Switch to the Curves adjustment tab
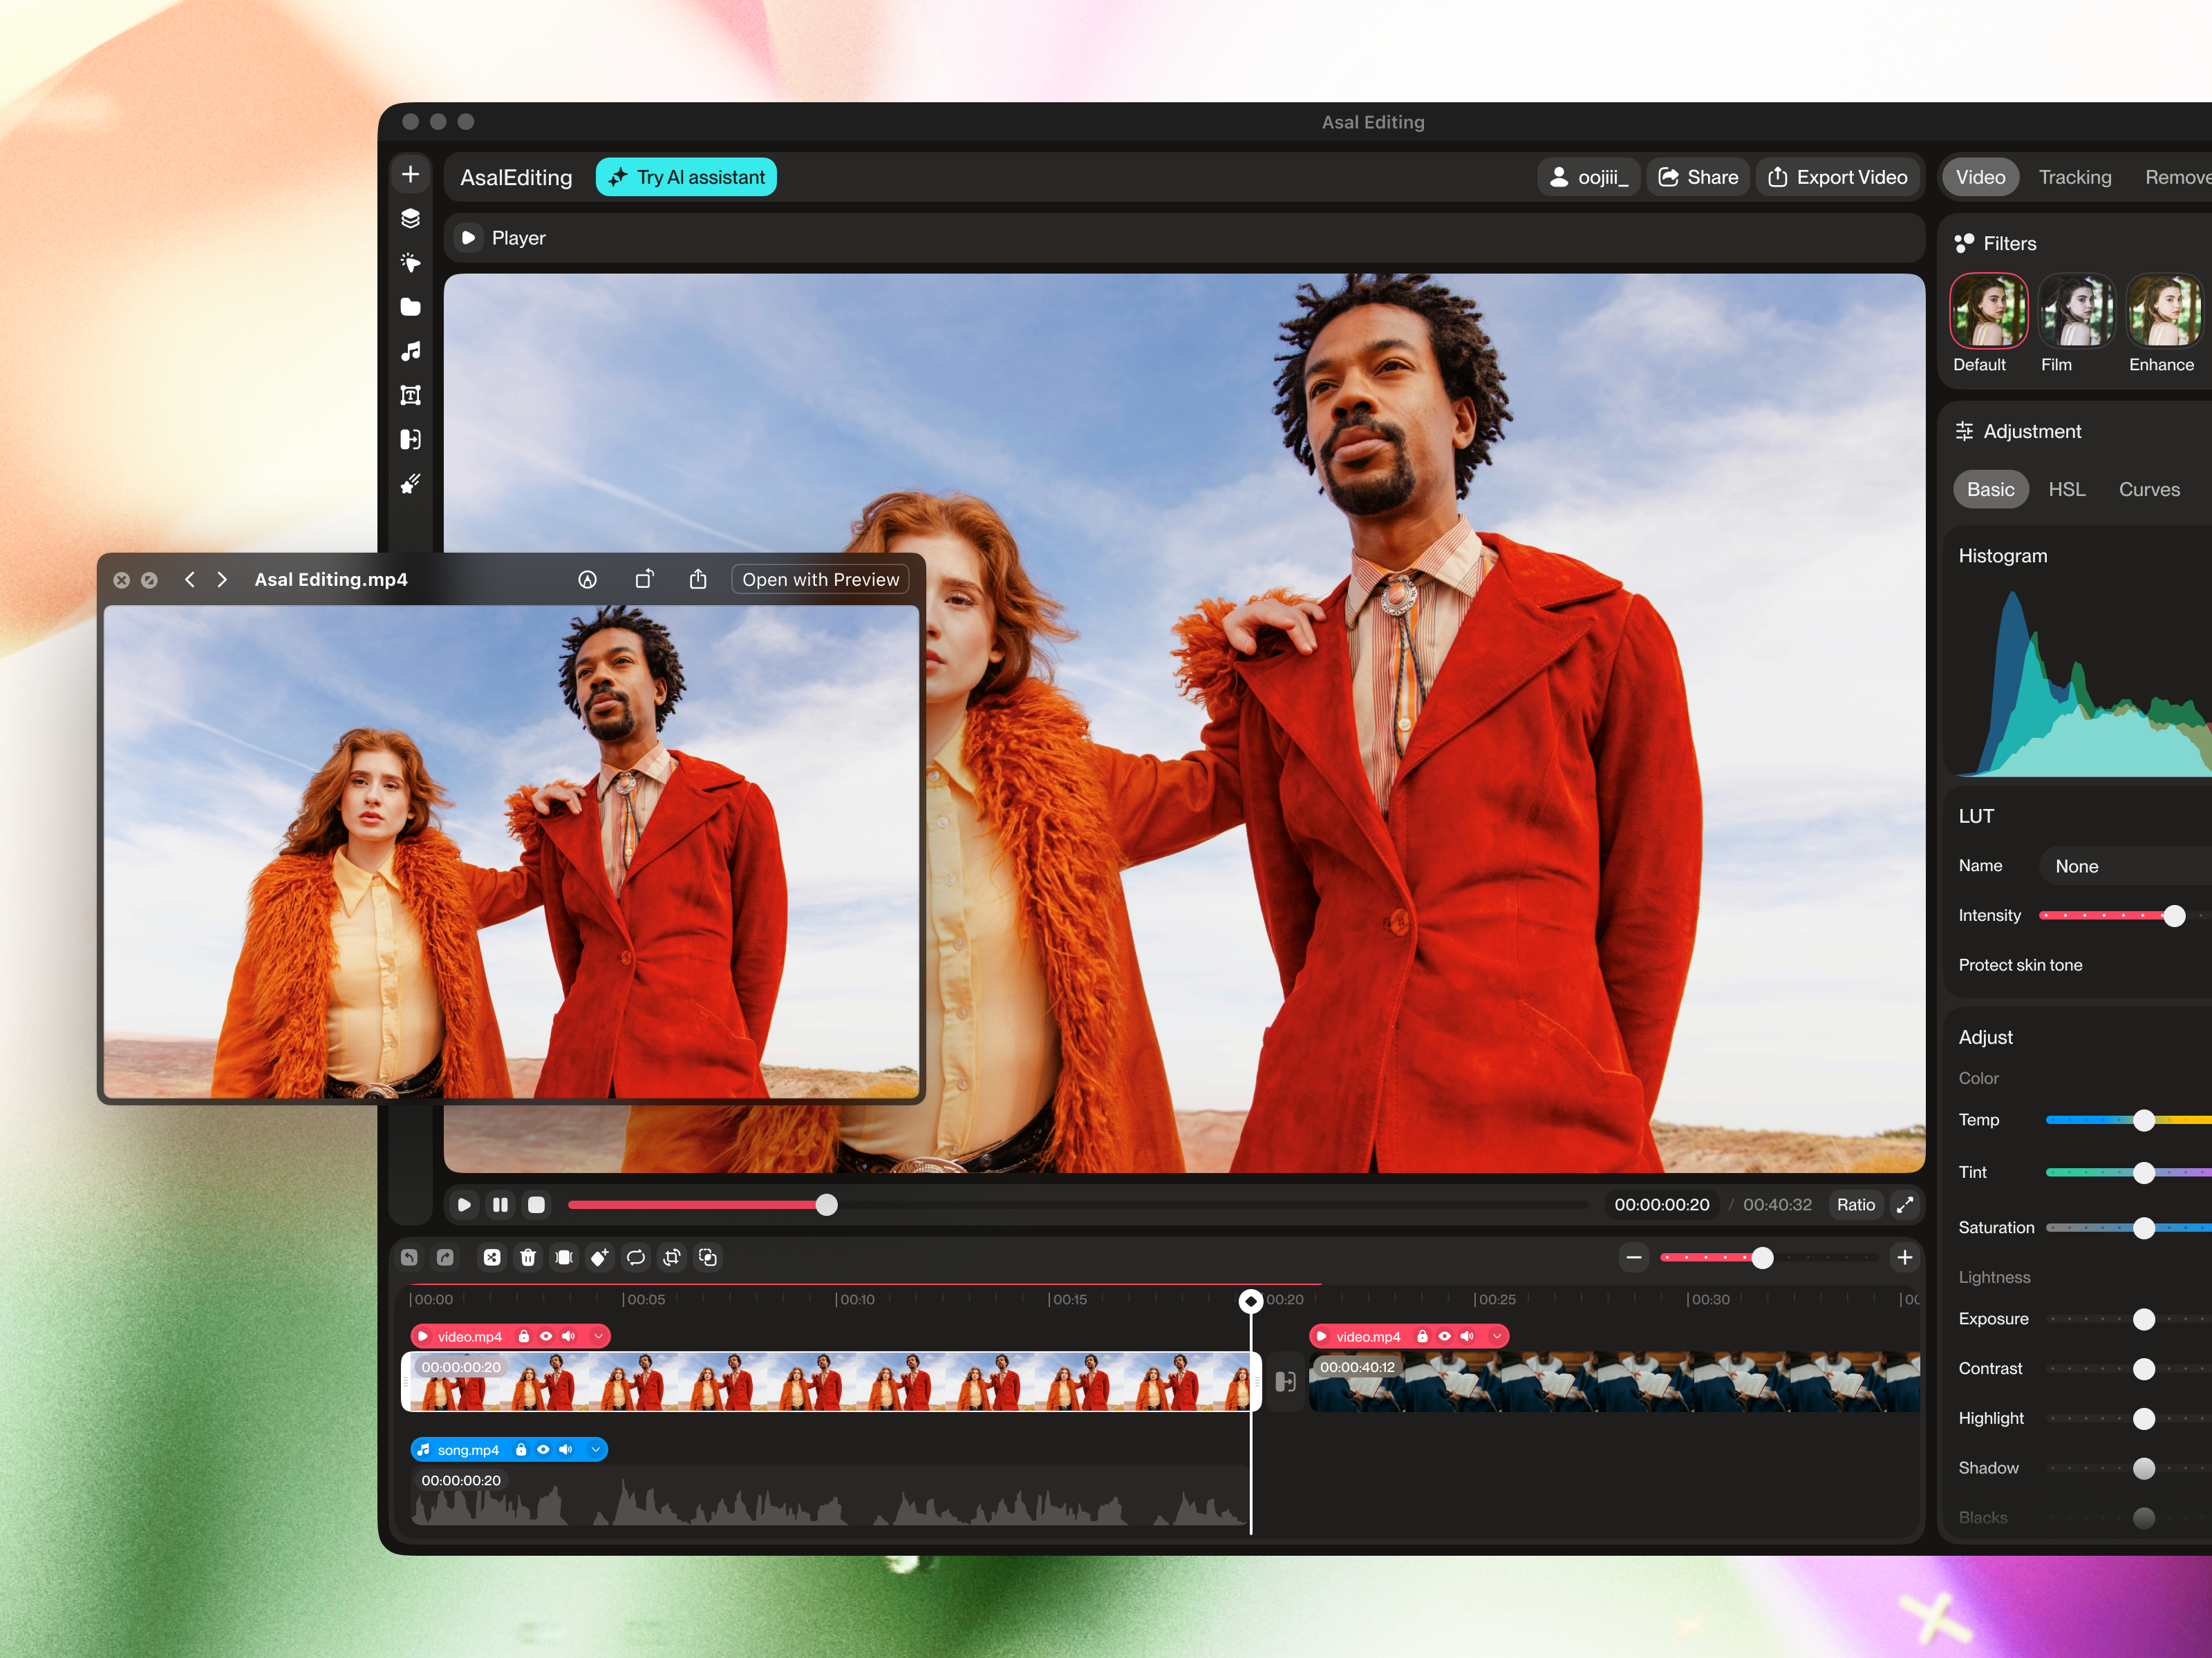This screenshot has width=2212, height=1658. point(2149,488)
